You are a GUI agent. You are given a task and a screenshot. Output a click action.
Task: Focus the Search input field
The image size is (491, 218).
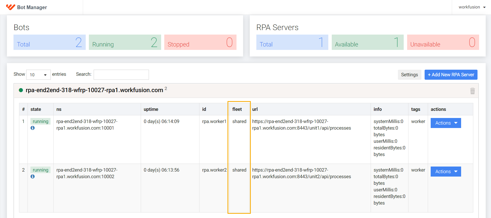click(x=121, y=75)
